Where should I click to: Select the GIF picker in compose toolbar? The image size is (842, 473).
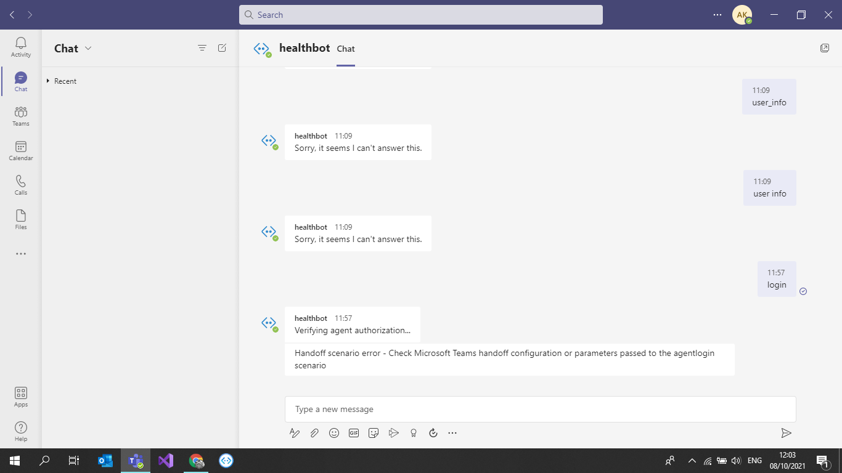(354, 433)
